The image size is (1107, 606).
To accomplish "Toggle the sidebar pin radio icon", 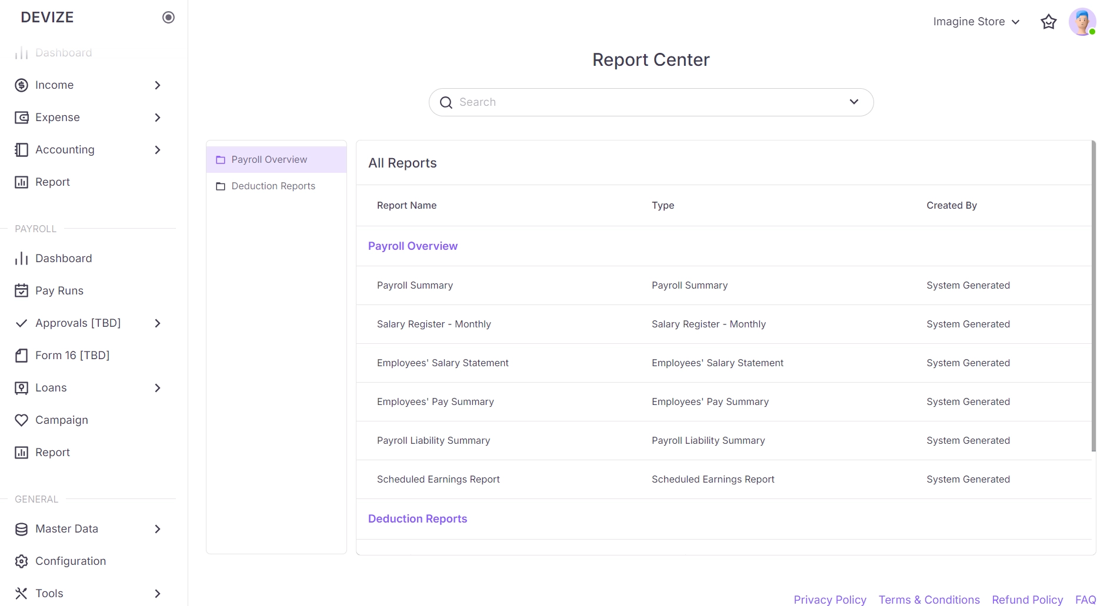I will point(168,18).
